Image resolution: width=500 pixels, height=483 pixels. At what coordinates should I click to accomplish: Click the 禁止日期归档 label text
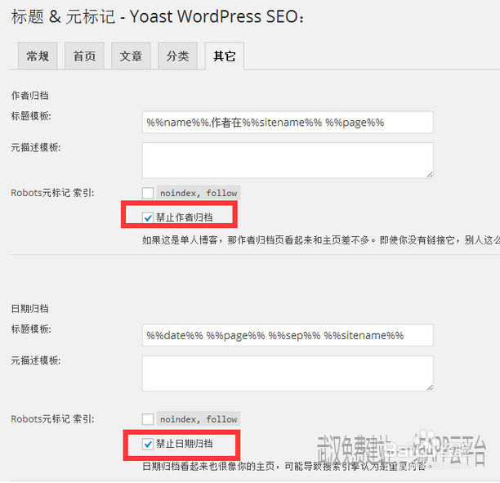point(184,444)
